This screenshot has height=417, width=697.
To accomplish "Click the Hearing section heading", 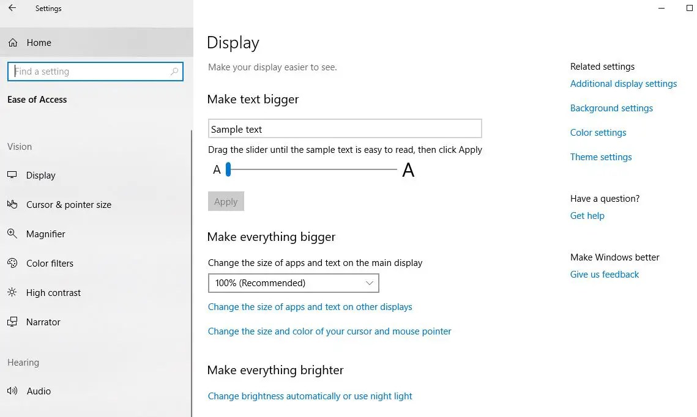I will 23,363.
